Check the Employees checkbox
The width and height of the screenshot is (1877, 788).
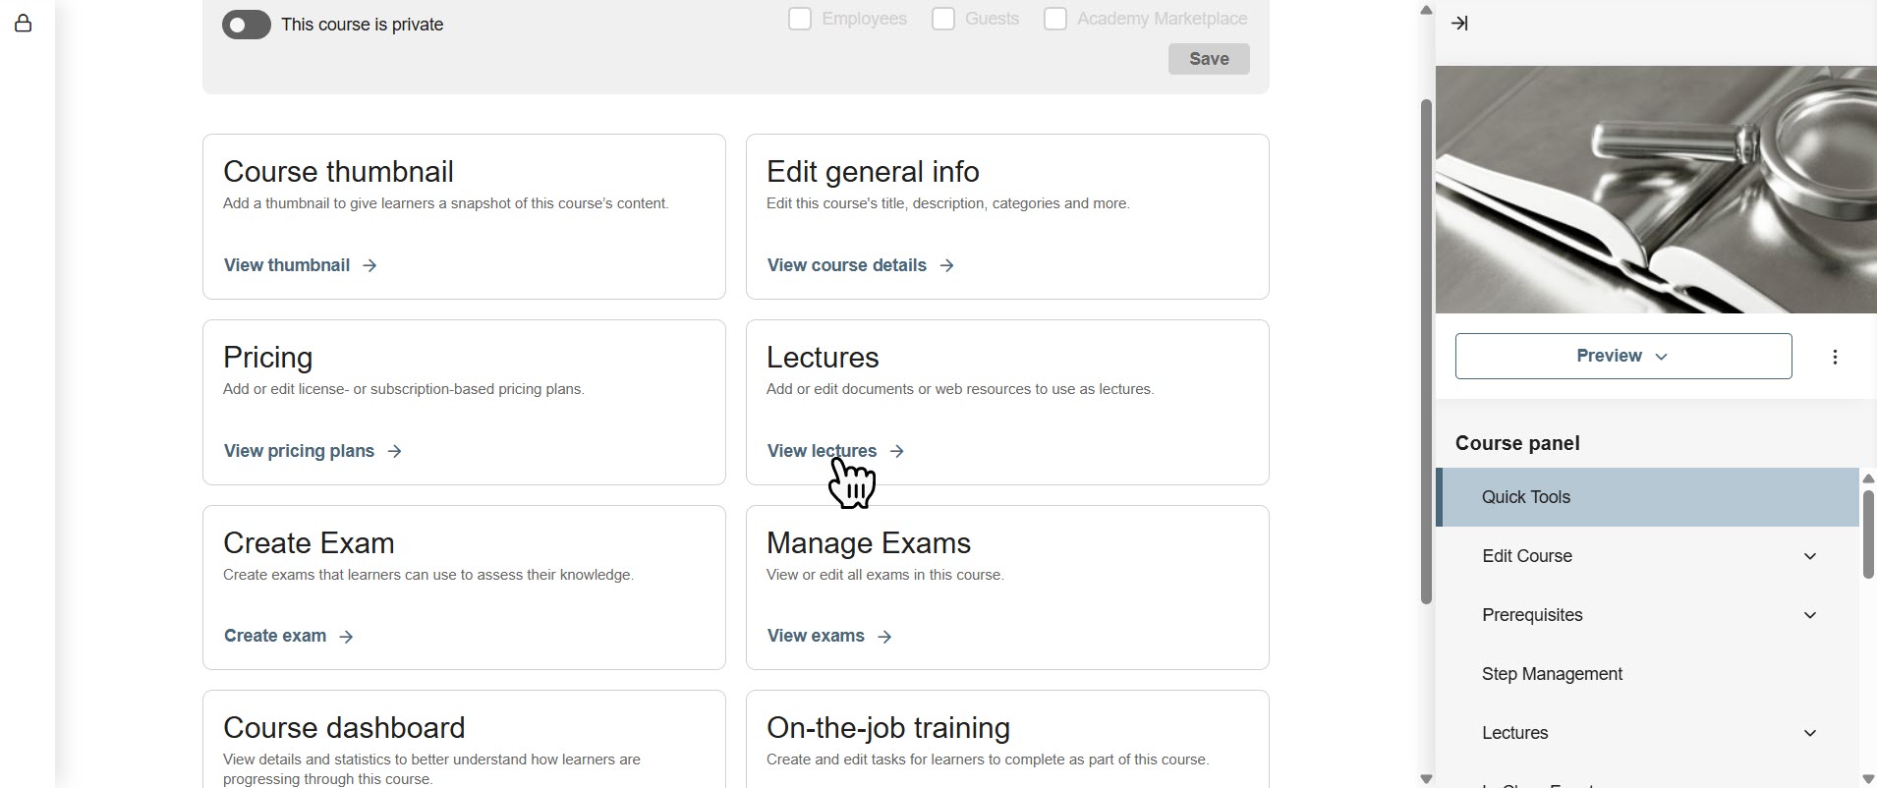799,19
